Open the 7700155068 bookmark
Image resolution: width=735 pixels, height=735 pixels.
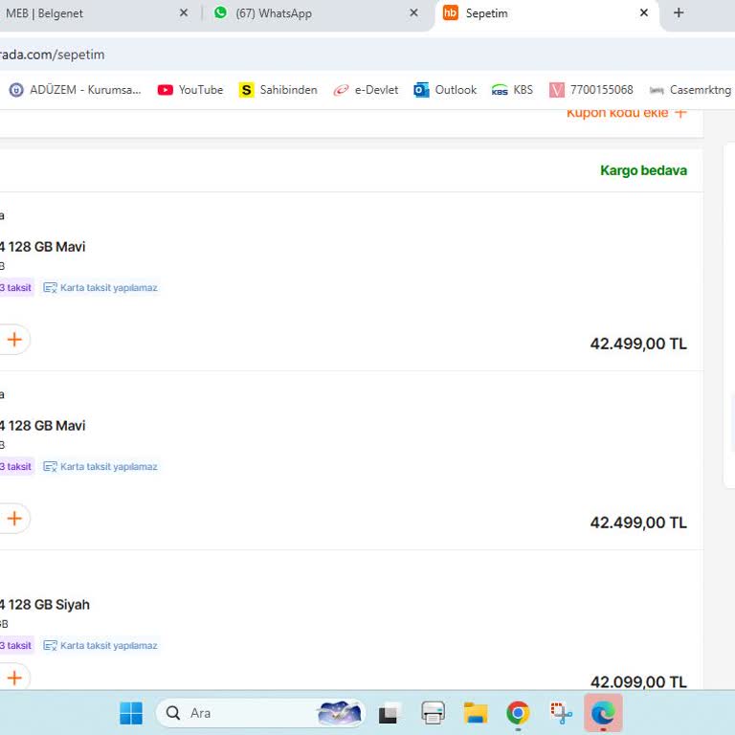tap(591, 90)
